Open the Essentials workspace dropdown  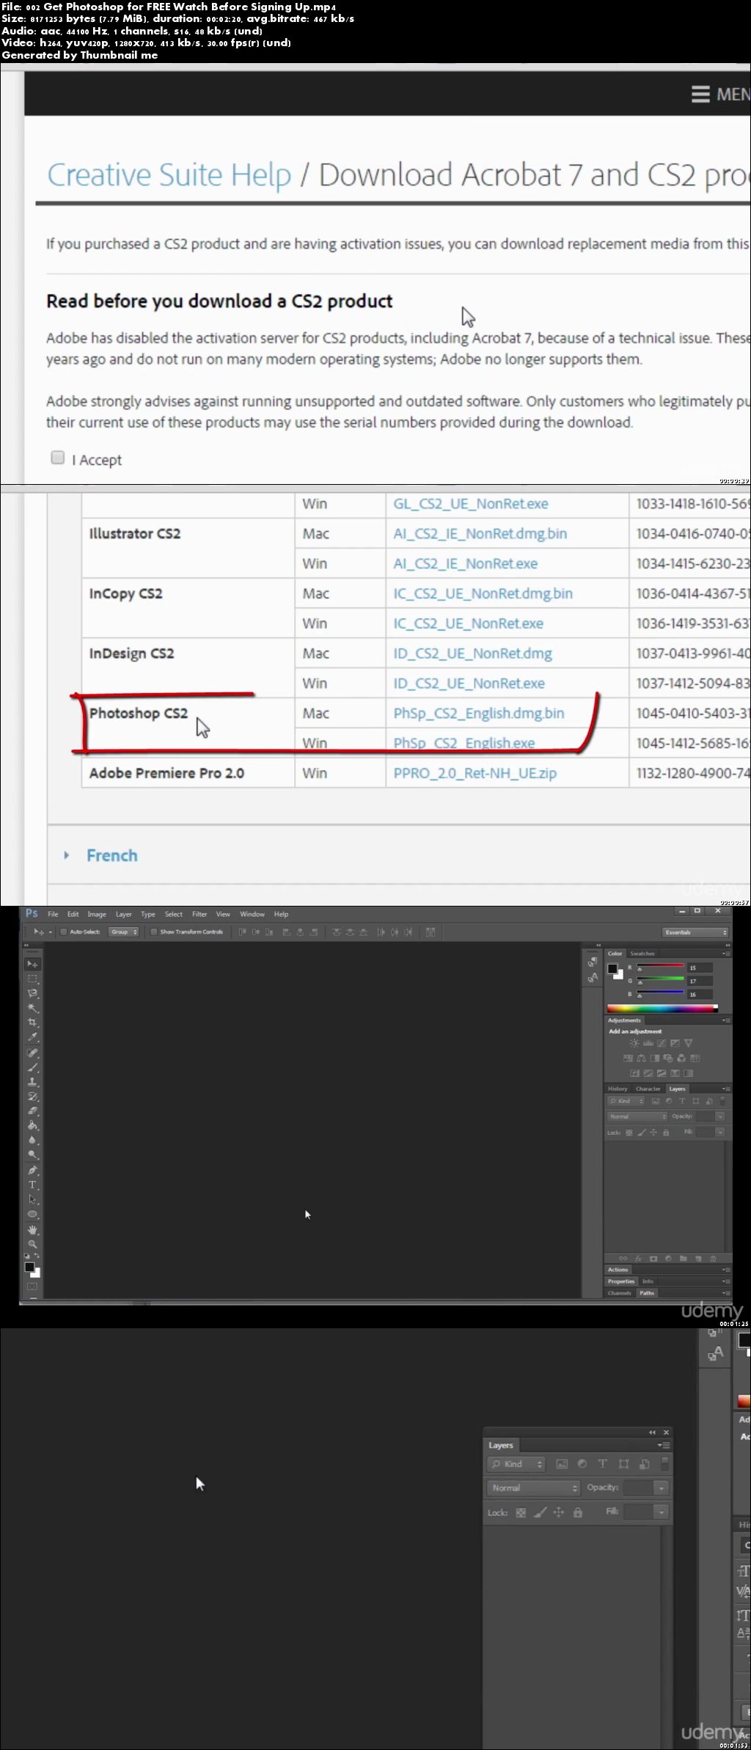(x=695, y=932)
